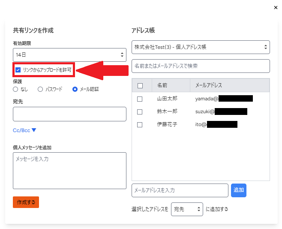Click the name or email search box
Screen dimensions: 282x229
[201, 66]
